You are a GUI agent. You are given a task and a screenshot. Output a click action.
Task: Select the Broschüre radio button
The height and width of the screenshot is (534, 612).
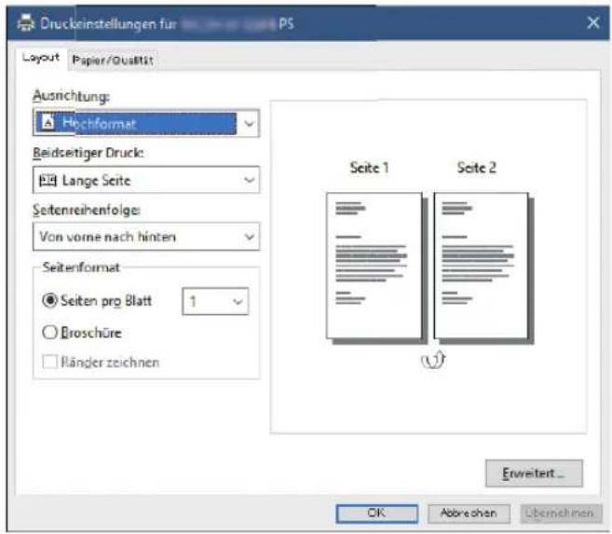click(50, 333)
